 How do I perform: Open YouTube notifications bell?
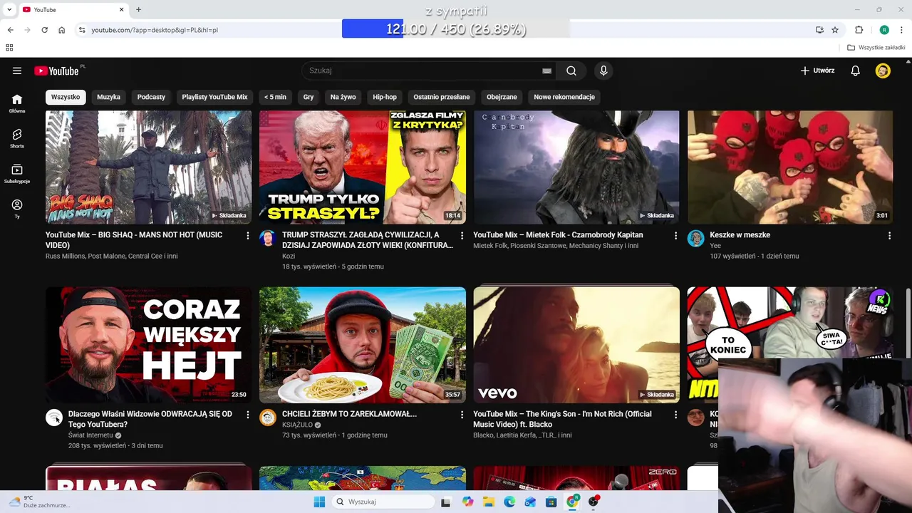(x=856, y=71)
